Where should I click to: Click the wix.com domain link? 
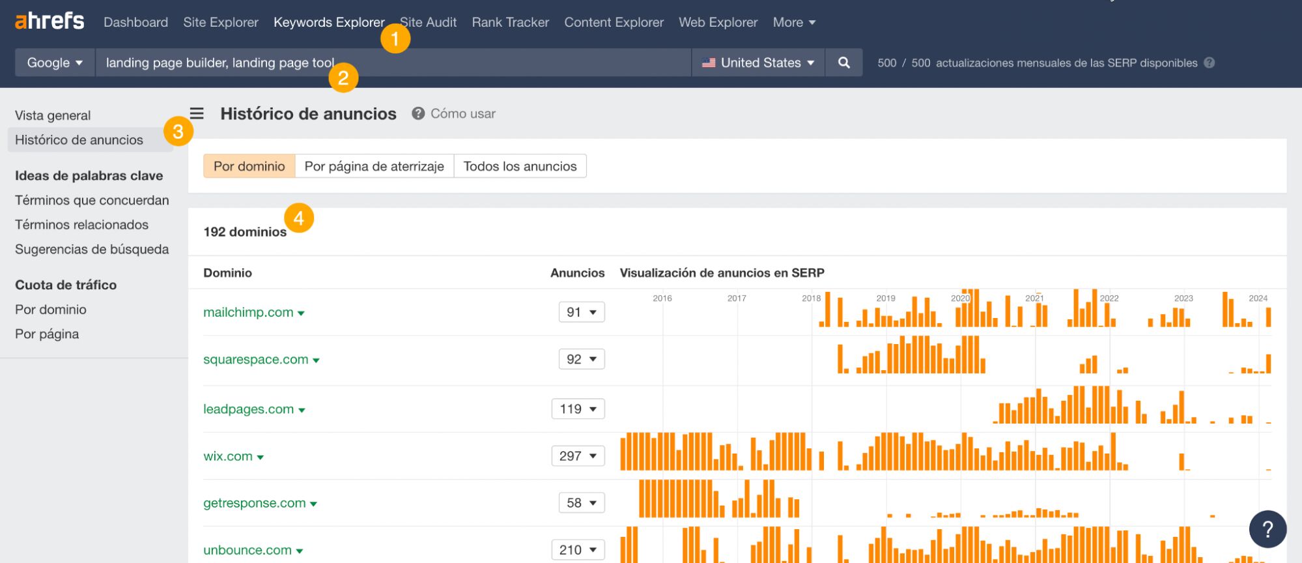228,456
